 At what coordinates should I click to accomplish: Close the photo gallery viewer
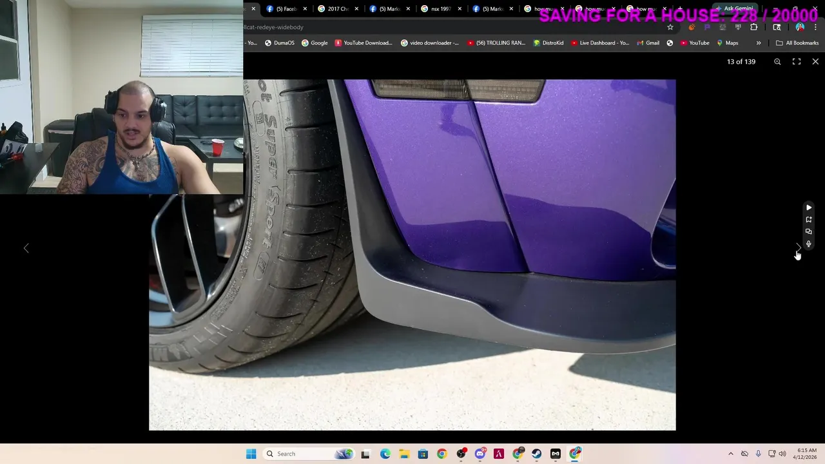tap(815, 62)
